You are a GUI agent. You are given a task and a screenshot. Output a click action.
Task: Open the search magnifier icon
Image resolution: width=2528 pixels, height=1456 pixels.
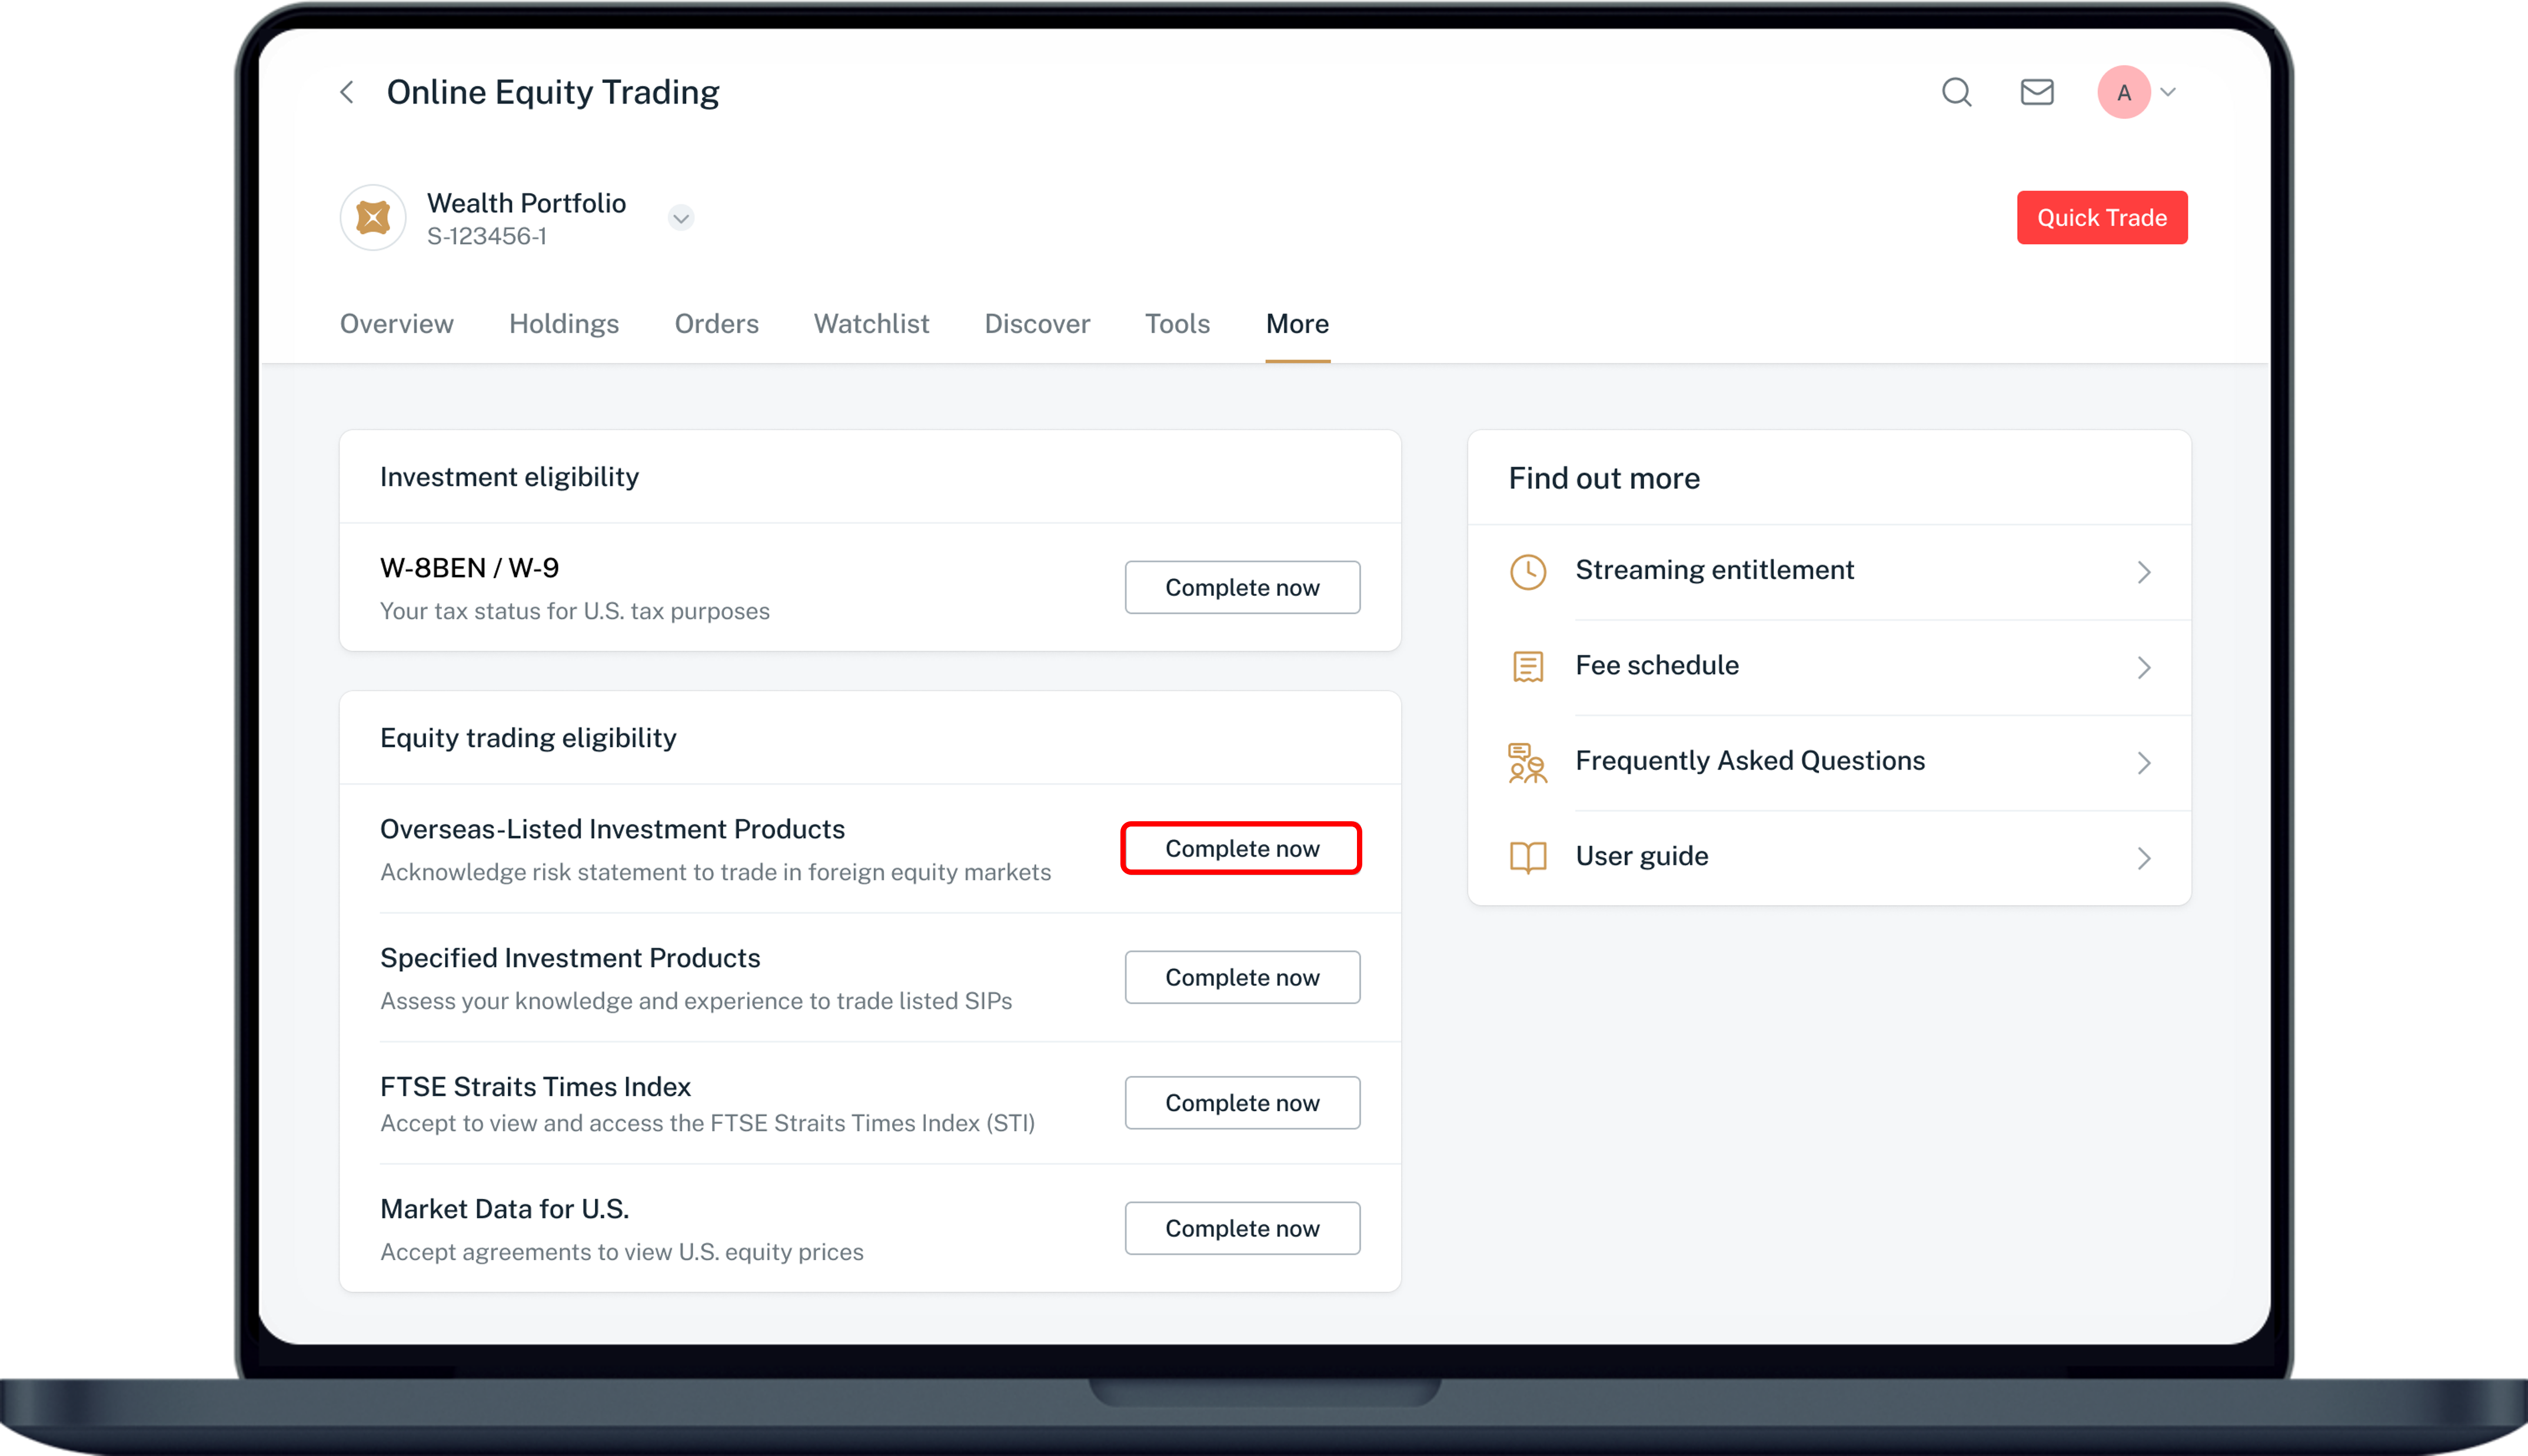point(1956,93)
